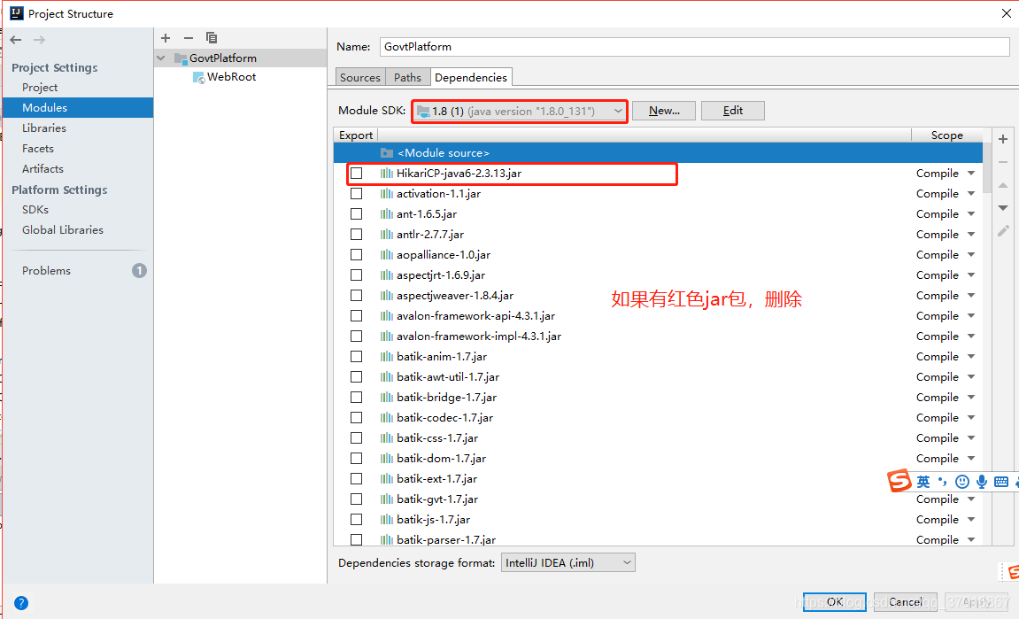Check Export for batik-anim-1.7.jar
Viewport: 1019px width, 619px height.
pyautogui.click(x=356, y=356)
